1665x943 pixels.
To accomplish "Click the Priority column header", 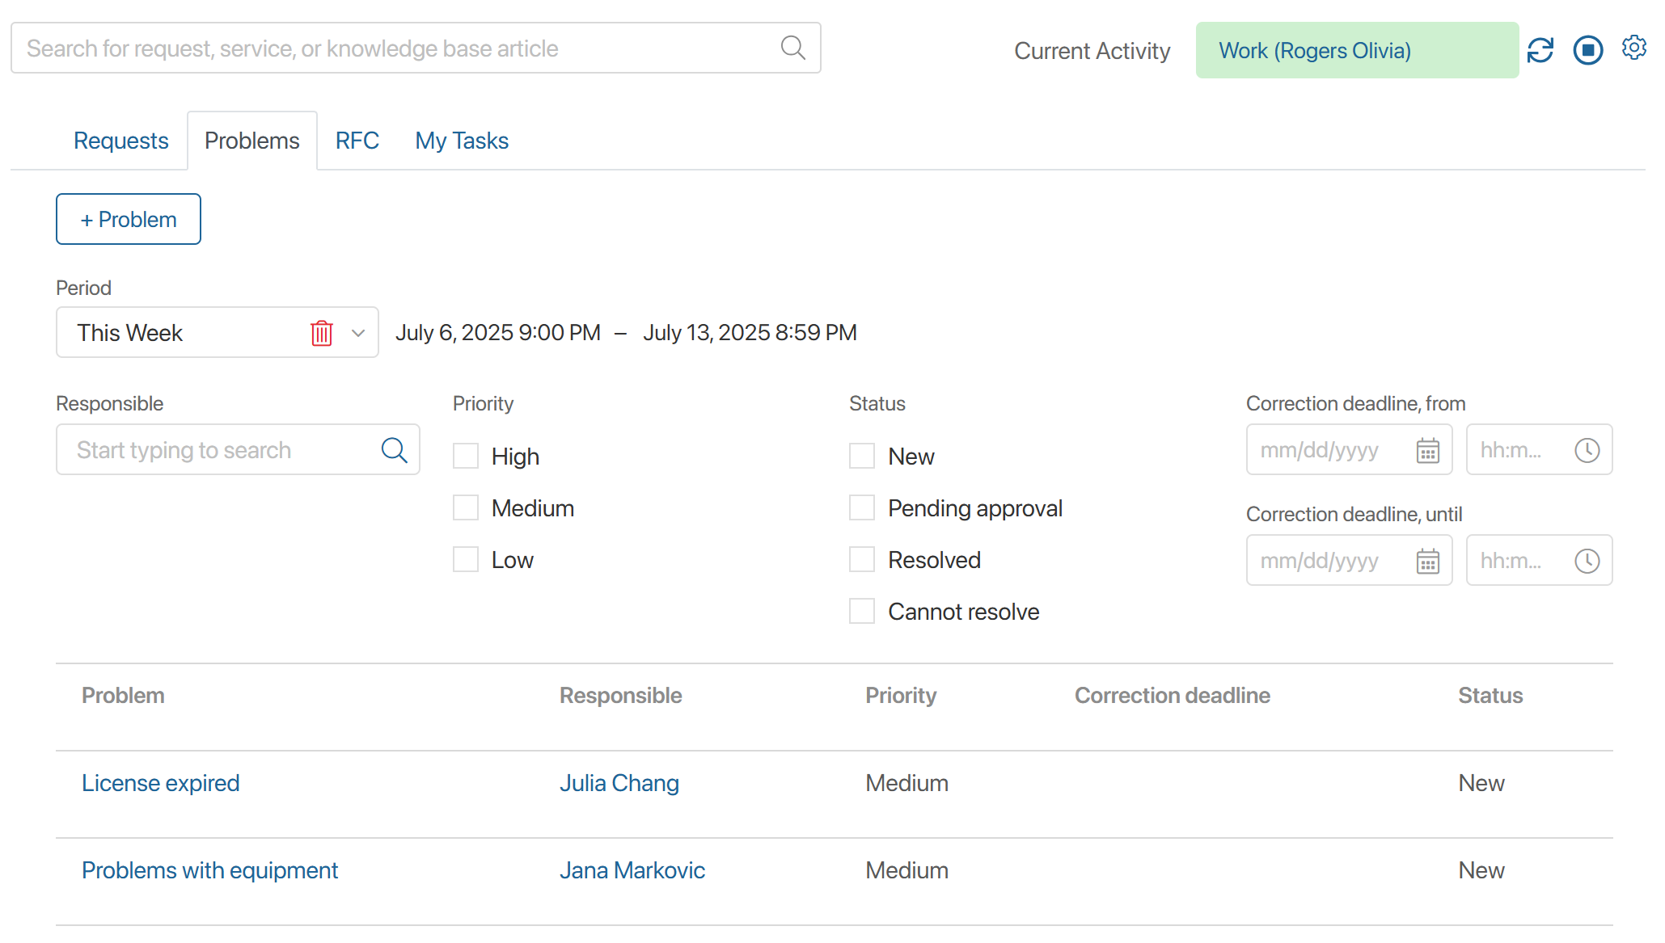I will (x=901, y=696).
